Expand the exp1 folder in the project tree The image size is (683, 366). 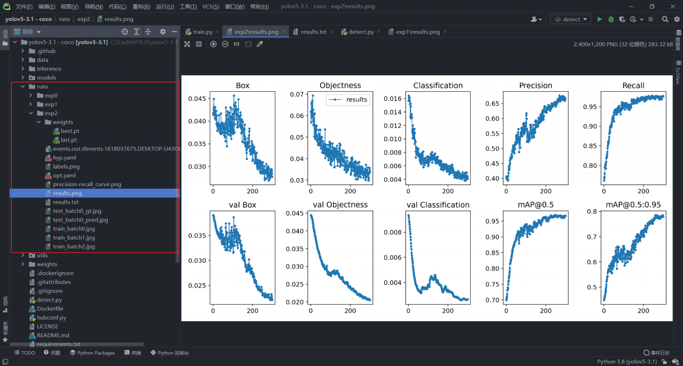pyautogui.click(x=31, y=104)
